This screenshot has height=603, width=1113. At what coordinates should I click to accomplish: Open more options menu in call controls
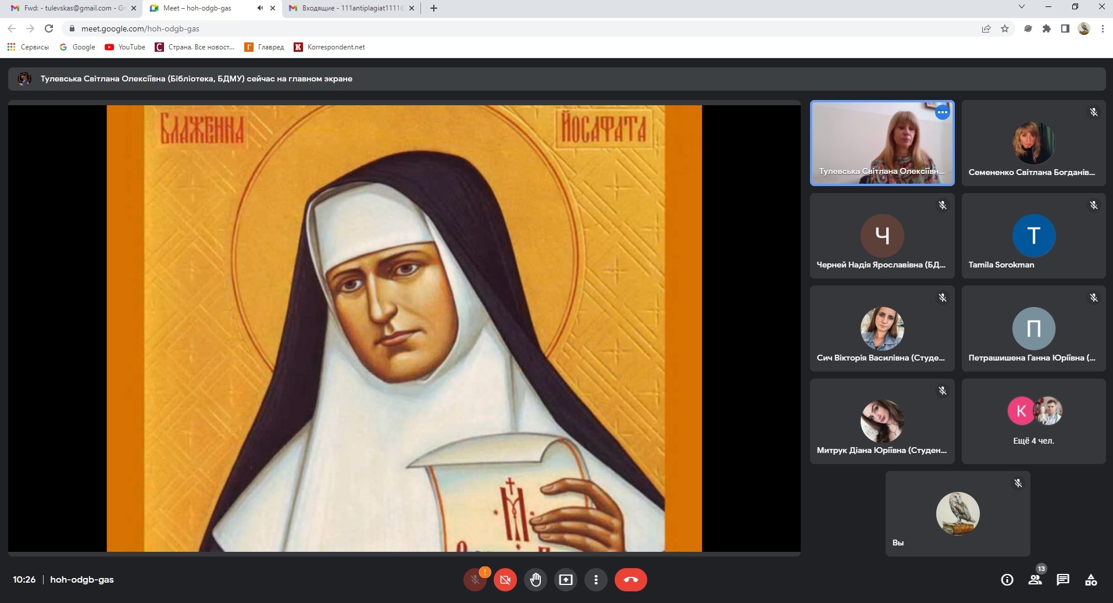tap(595, 580)
